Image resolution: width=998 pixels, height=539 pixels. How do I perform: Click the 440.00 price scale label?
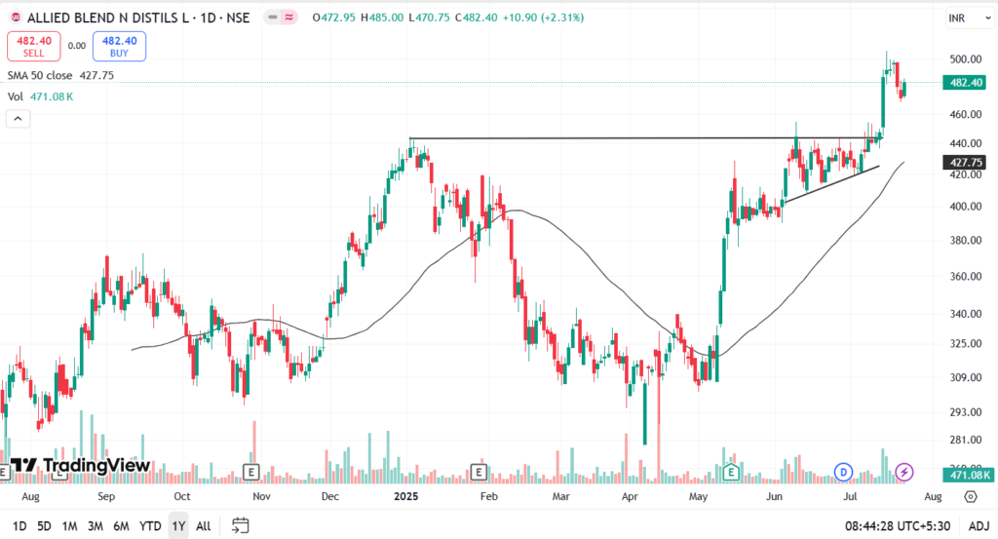coord(966,144)
